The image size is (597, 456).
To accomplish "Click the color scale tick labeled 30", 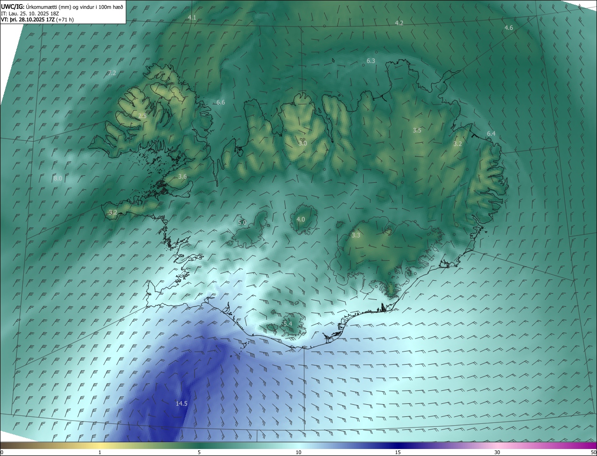I will pos(497,452).
